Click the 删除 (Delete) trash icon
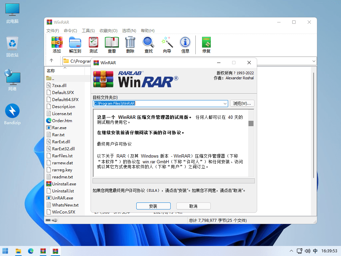The width and height of the screenshot is (341, 256). tap(130, 45)
